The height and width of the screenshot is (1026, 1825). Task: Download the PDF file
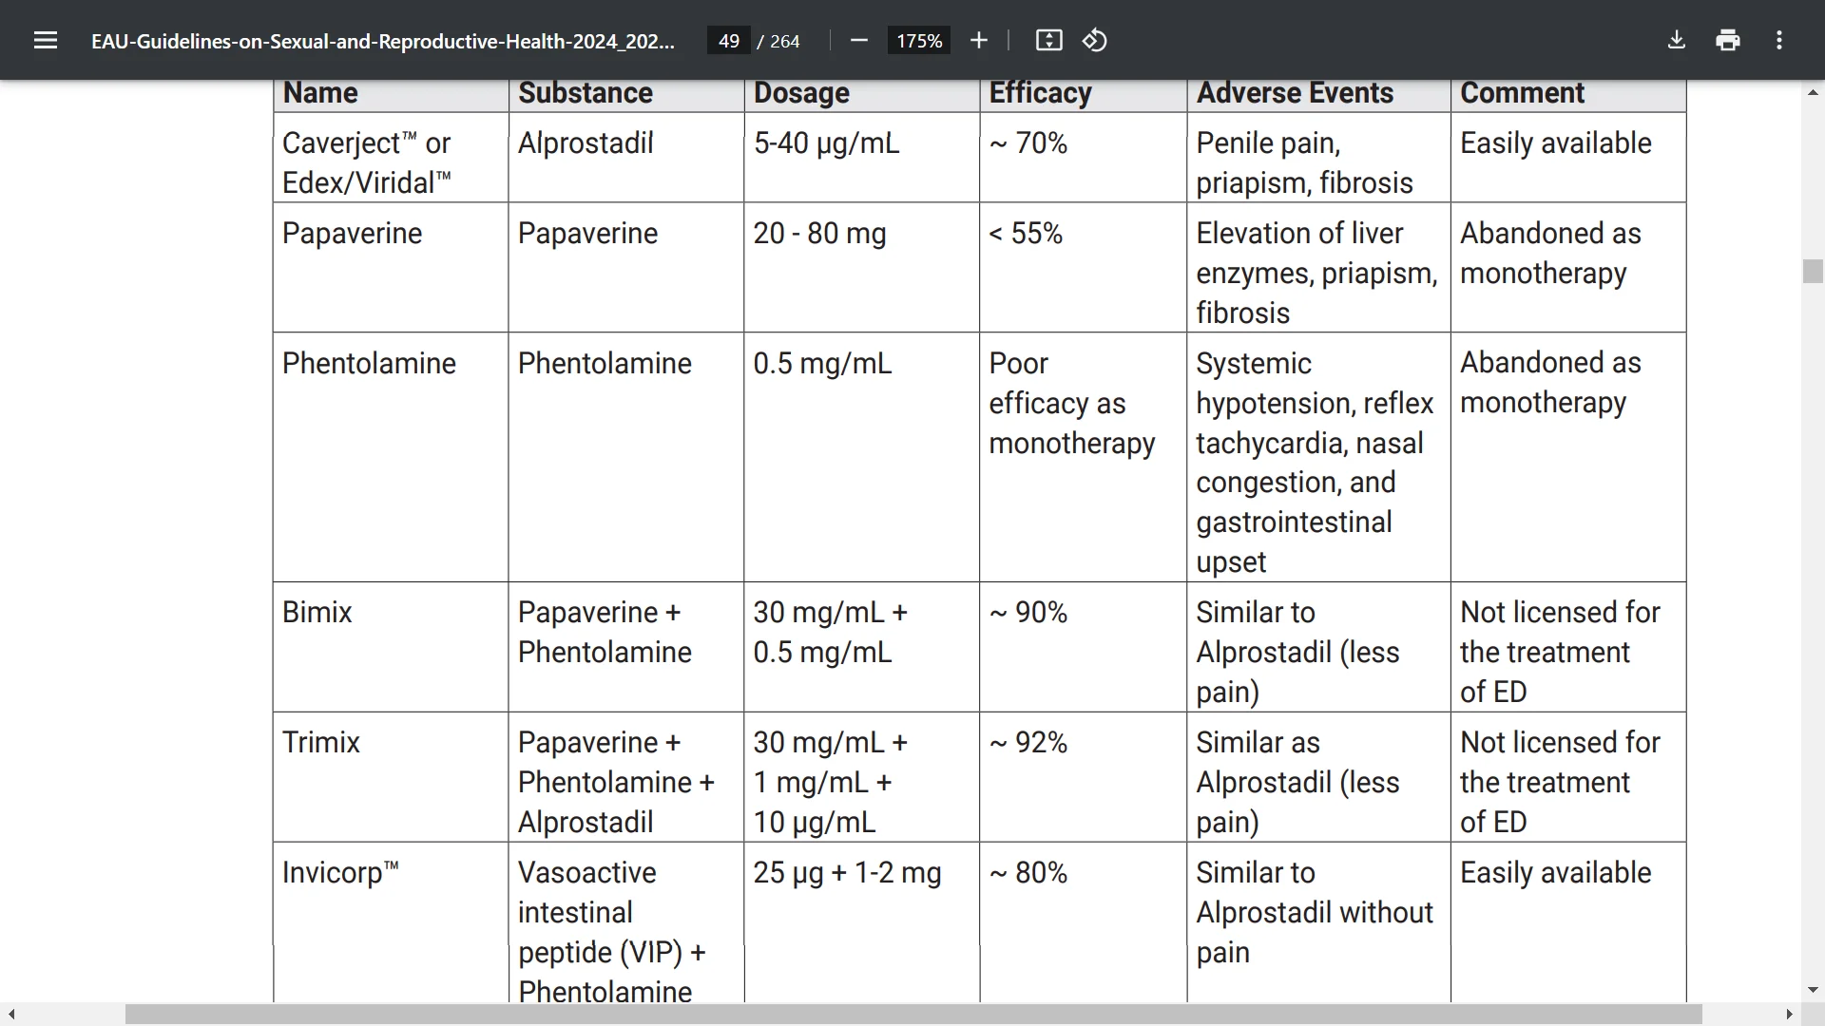point(1677,40)
